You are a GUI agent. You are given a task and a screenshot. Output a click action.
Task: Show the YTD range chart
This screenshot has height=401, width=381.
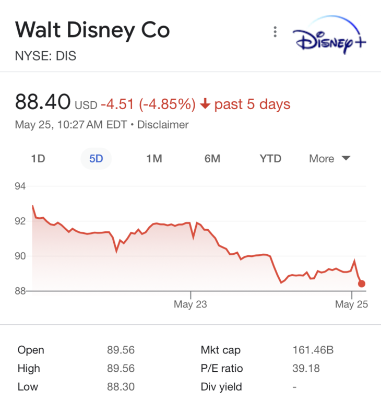coord(270,159)
